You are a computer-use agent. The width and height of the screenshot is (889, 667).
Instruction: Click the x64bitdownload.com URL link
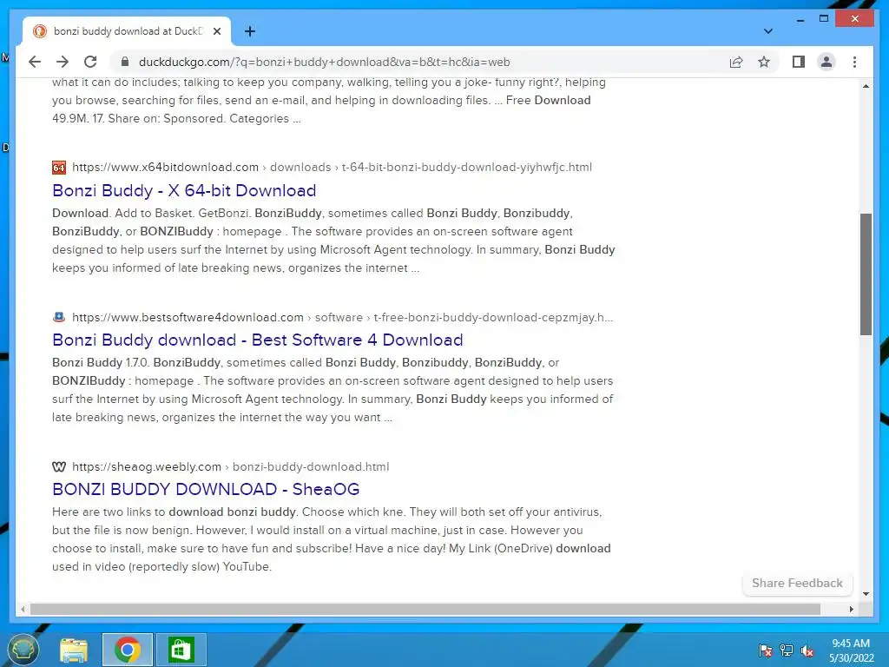(x=165, y=168)
